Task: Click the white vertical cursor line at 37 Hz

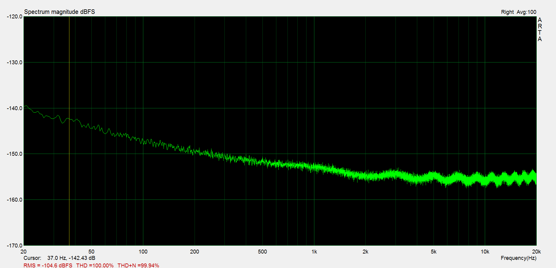Action: click(x=69, y=131)
